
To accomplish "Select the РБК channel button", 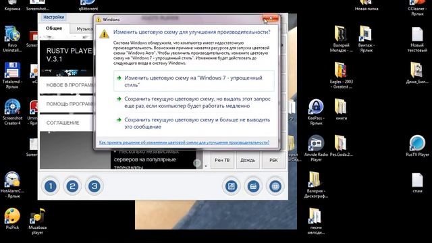I will pos(273,160).
